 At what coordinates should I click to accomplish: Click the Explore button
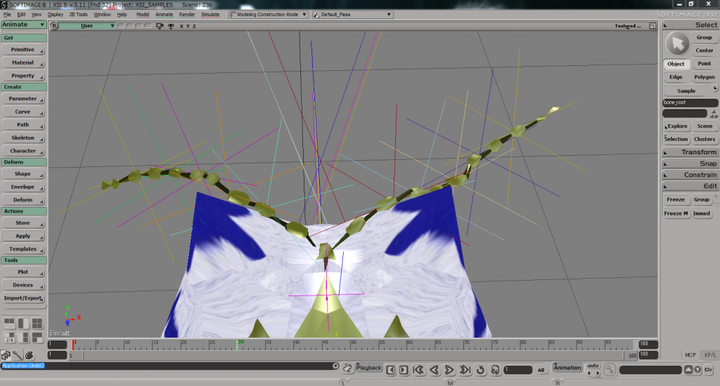pyautogui.click(x=676, y=126)
